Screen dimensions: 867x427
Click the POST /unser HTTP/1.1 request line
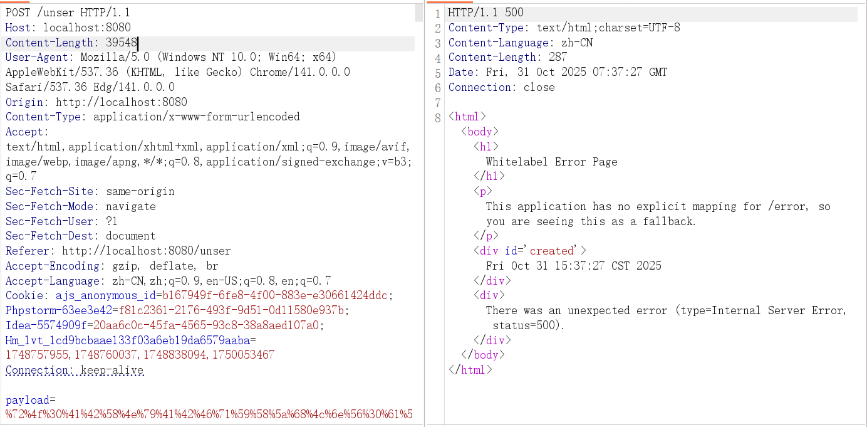click(68, 13)
